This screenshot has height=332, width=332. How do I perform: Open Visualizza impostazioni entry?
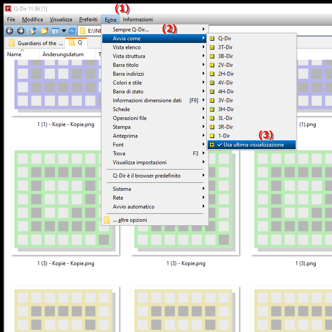click(x=155, y=162)
